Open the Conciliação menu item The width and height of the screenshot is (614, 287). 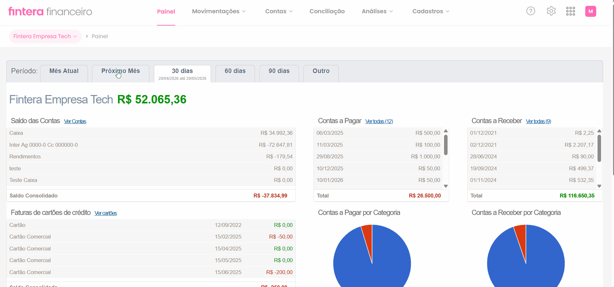(327, 11)
